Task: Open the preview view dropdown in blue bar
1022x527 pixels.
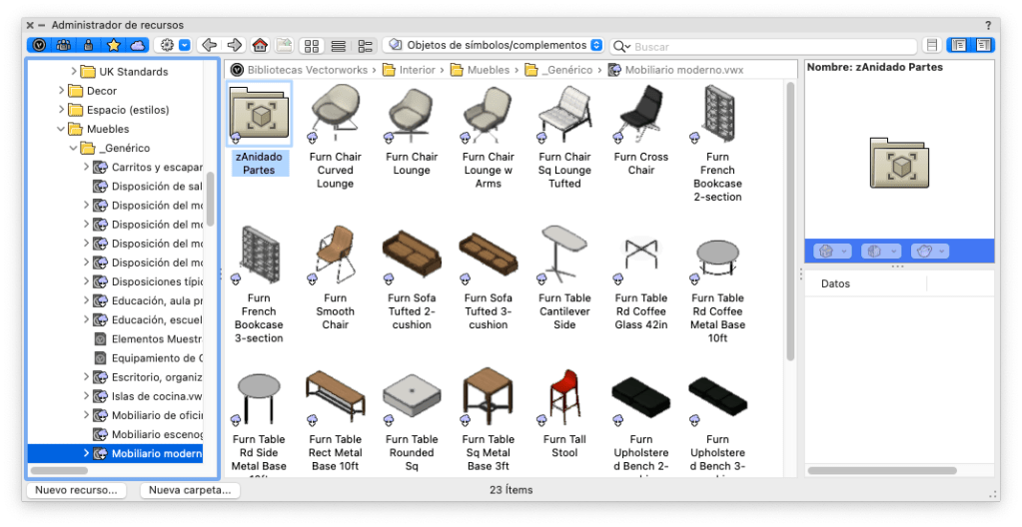Action: 831,251
